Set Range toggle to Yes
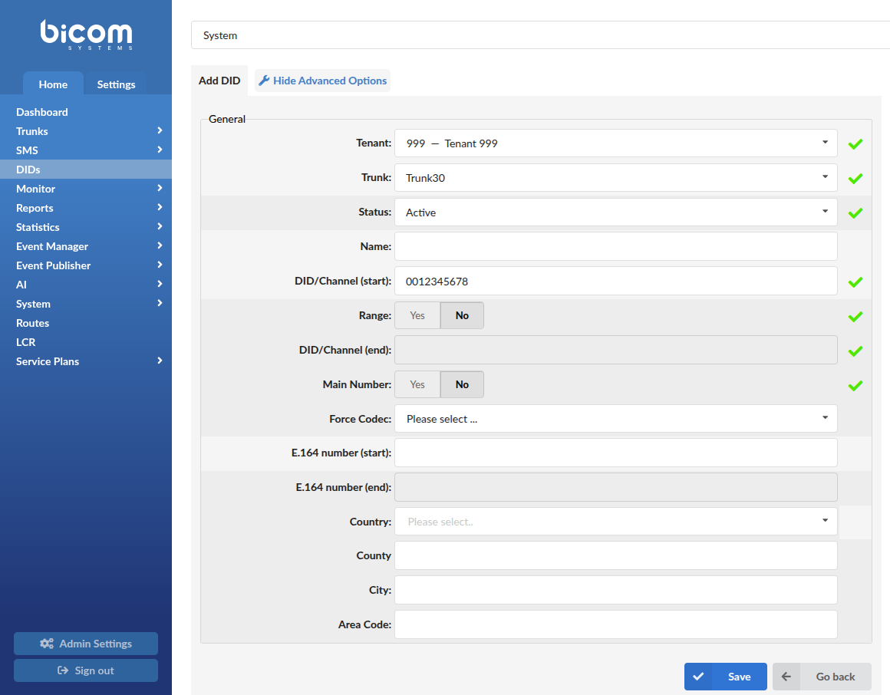 click(417, 315)
